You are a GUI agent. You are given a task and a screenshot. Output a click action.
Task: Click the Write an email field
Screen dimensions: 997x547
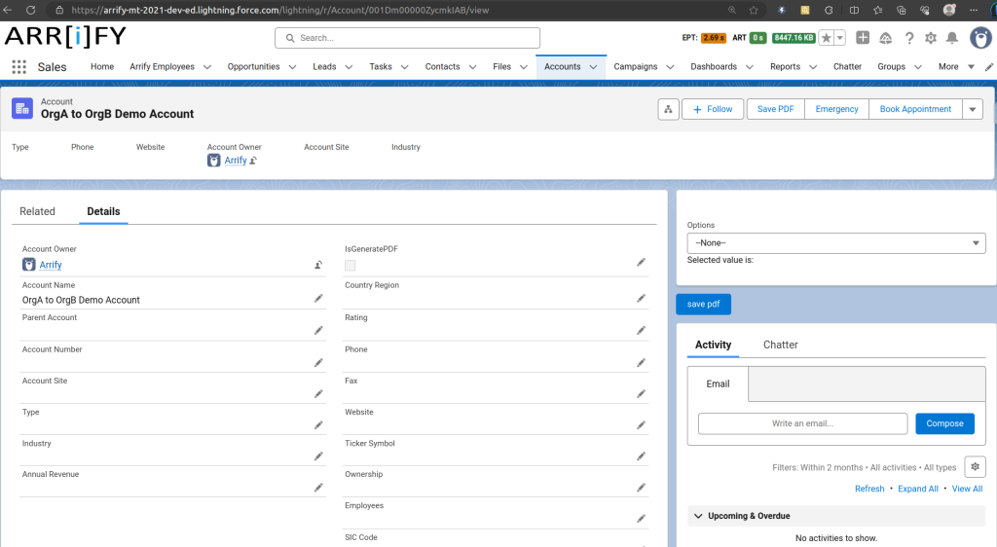[x=802, y=423]
